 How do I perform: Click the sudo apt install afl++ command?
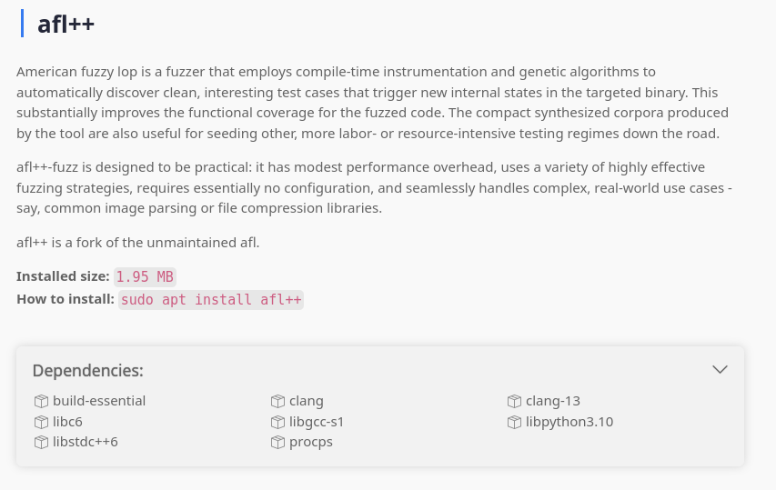click(x=211, y=300)
